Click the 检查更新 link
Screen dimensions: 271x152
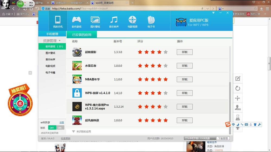pos(66,138)
